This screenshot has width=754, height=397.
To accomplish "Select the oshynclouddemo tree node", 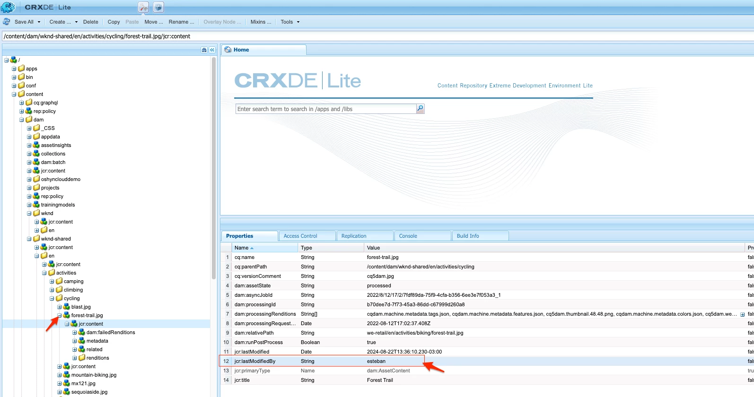I will (x=61, y=179).
